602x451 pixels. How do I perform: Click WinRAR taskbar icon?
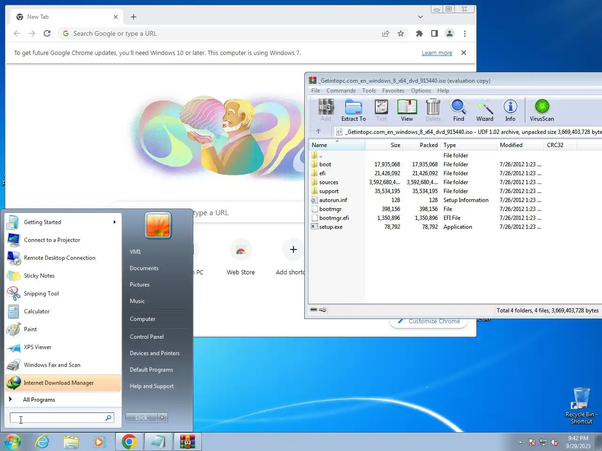click(x=187, y=442)
